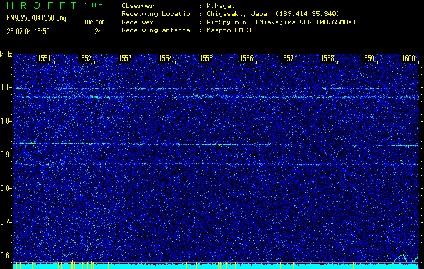Screen dimensions: 424x269
Task: Click the meteor count value 24
Action: point(98,32)
